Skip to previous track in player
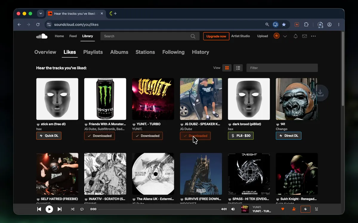The image size is (358, 223). [39, 209]
